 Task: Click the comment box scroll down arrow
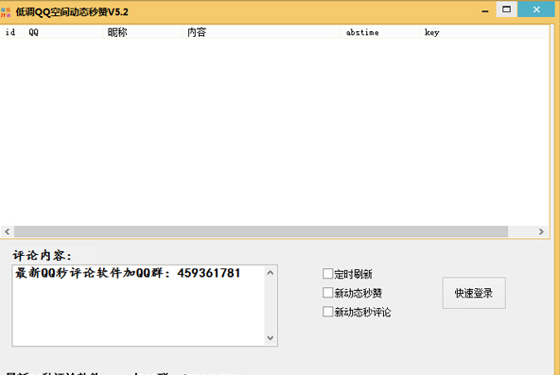[x=271, y=337]
